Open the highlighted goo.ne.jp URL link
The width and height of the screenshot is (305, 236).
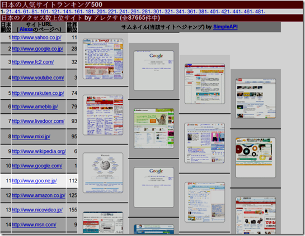click(34, 181)
